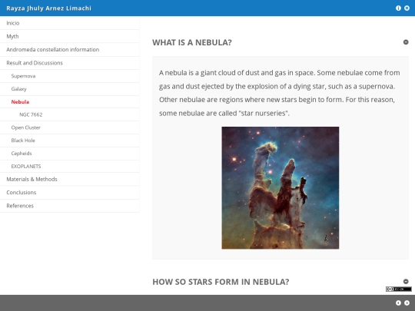
Task: Click the menu toggle icon in header
Action: pos(407,8)
